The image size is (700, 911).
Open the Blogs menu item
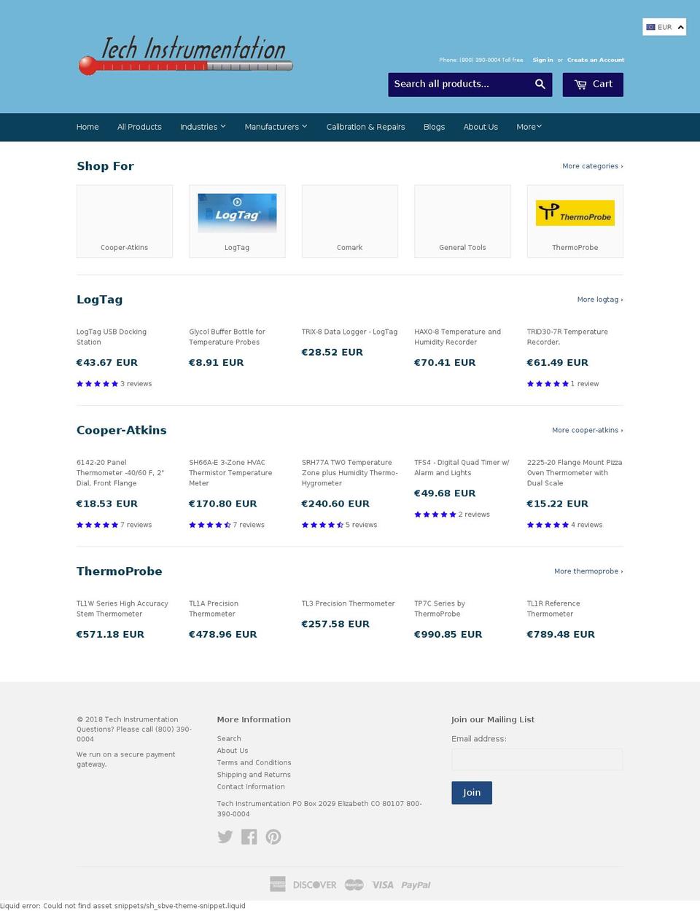click(x=434, y=127)
